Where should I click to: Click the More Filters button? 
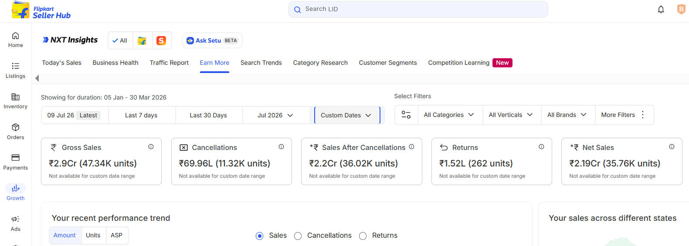click(624, 115)
